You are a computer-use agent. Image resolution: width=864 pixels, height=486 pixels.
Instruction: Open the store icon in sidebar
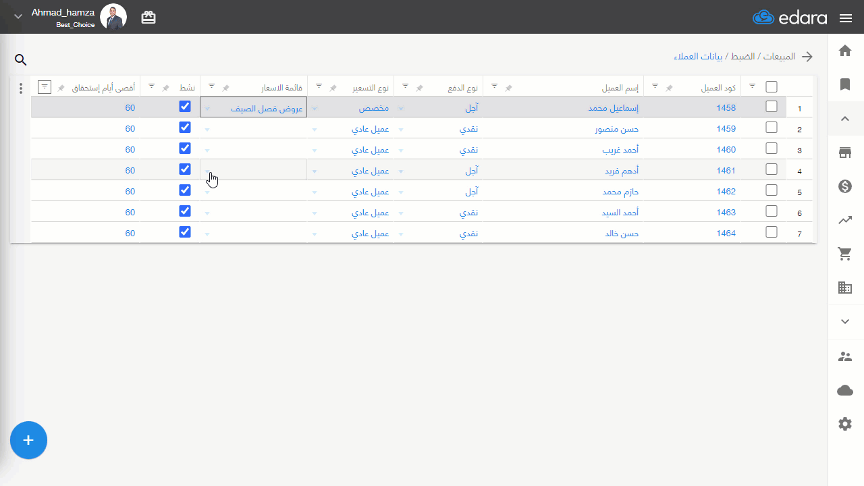[x=845, y=153]
